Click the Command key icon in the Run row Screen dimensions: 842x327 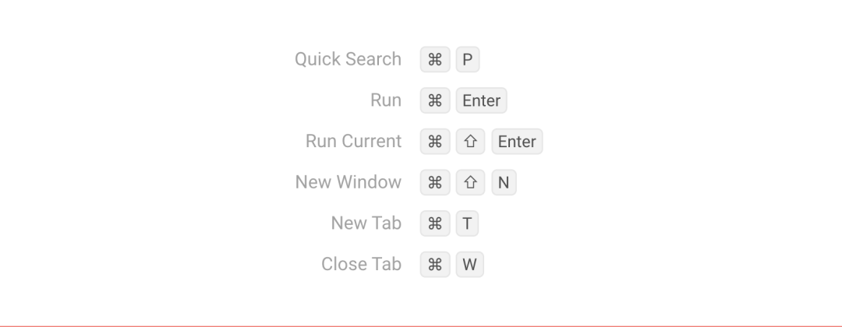point(435,100)
